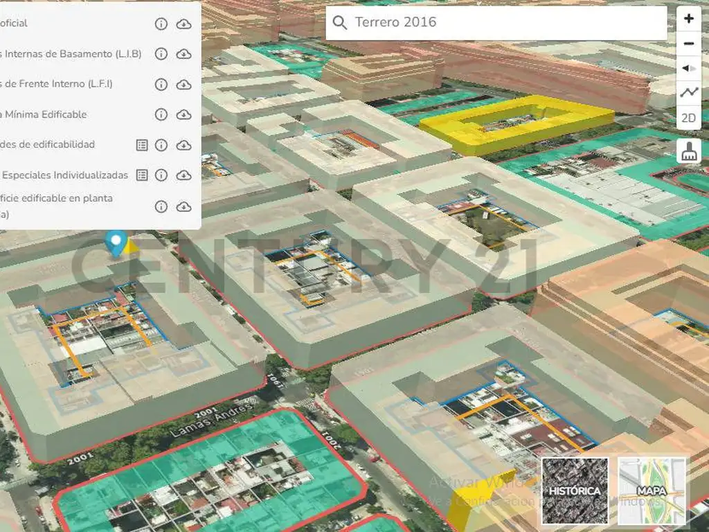This screenshot has height=532, width=709.
Task: Download the Líneas de Frente Interno layer
Action: coord(183,85)
